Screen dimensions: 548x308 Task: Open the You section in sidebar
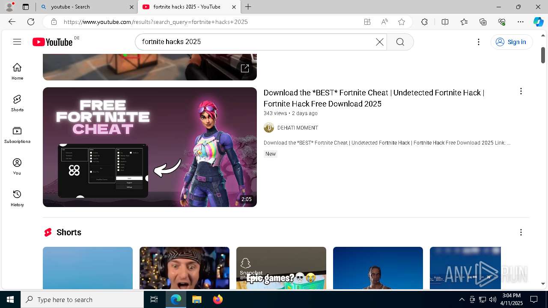(x=17, y=166)
